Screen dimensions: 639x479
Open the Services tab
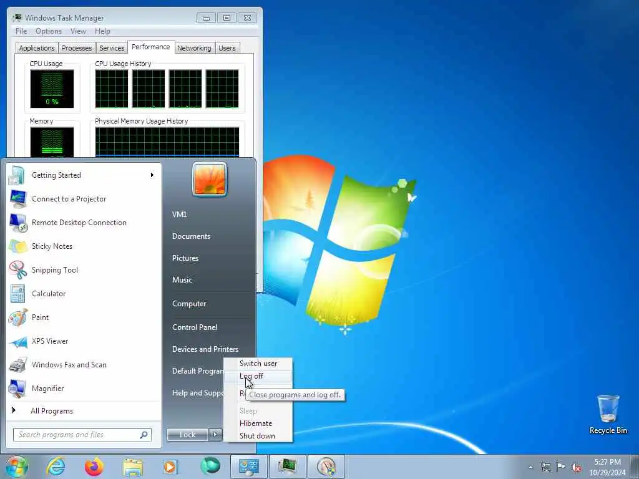click(x=112, y=48)
